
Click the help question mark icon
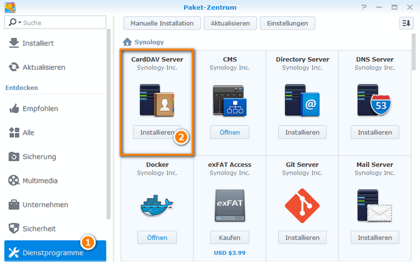click(x=364, y=7)
